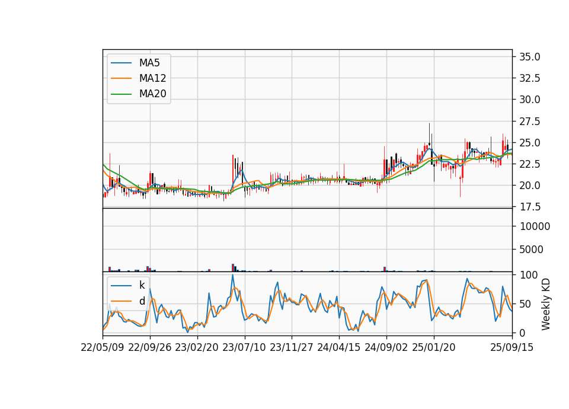Image resolution: width=569 pixels, height=409 pixels.
Task: Select the 24/09/02 date label
Action: (x=386, y=347)
